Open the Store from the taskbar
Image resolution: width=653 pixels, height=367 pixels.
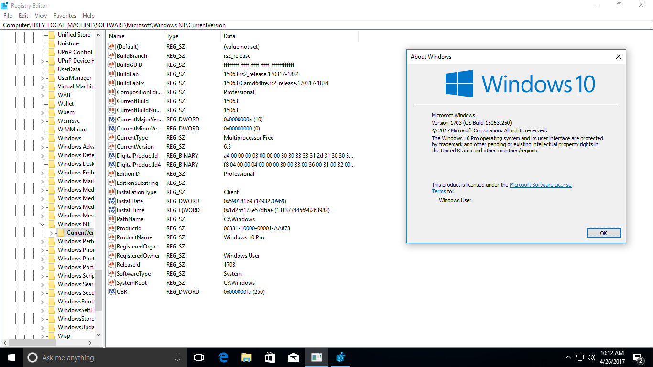tap(270, 357)
